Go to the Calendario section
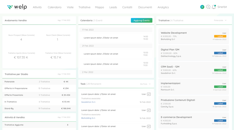234x130 pixels. pos(55,7)
